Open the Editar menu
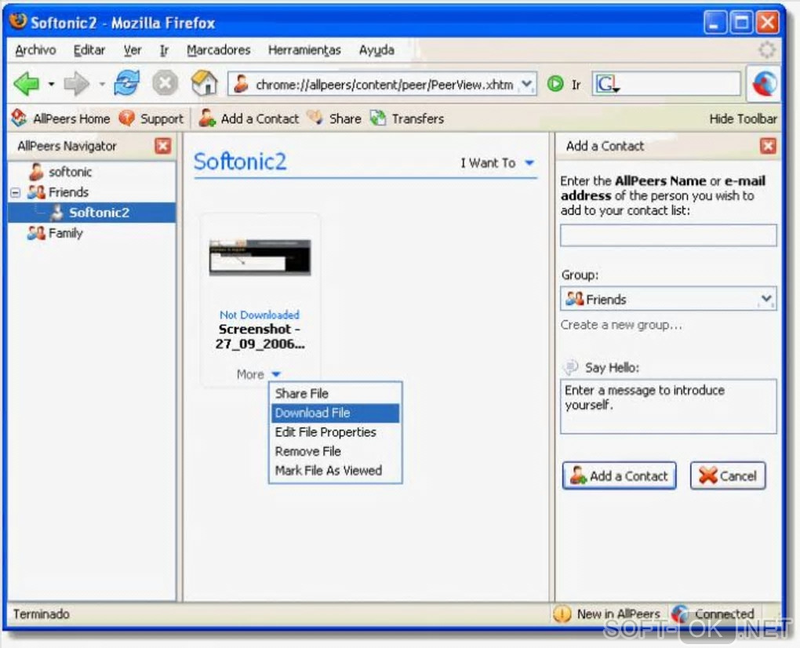The width and height of the screenshot is (800, 648). pyautogui.click(x=89, y=50)
